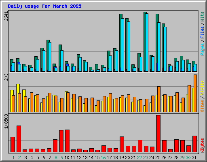
Task: Click day 10 on the date axis
Action: tap(67, 158)
